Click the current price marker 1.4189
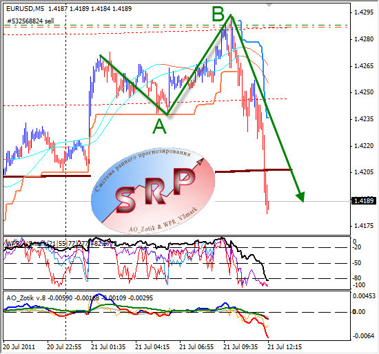 tap(364, 201)
